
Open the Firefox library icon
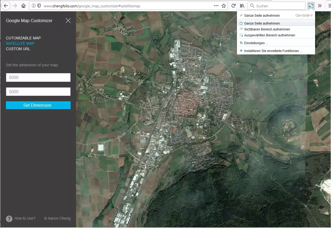point(242,6)
